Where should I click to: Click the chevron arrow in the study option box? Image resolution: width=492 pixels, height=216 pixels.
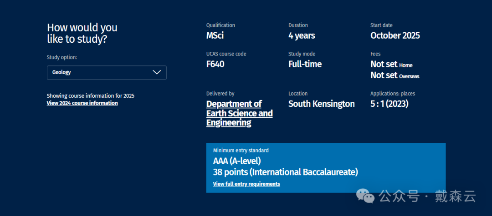[157, 72]
